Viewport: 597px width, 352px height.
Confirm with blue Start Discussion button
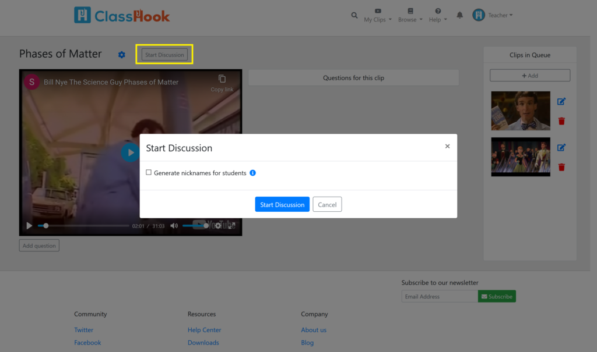click(x=282, y=205)
